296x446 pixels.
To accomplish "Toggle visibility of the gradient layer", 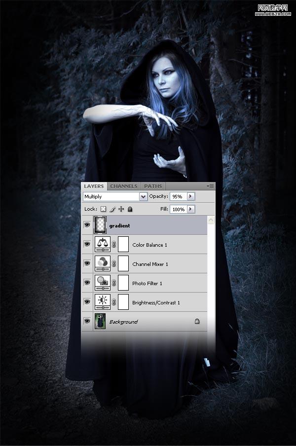I will pyautogui.click(x=87, y=225).
